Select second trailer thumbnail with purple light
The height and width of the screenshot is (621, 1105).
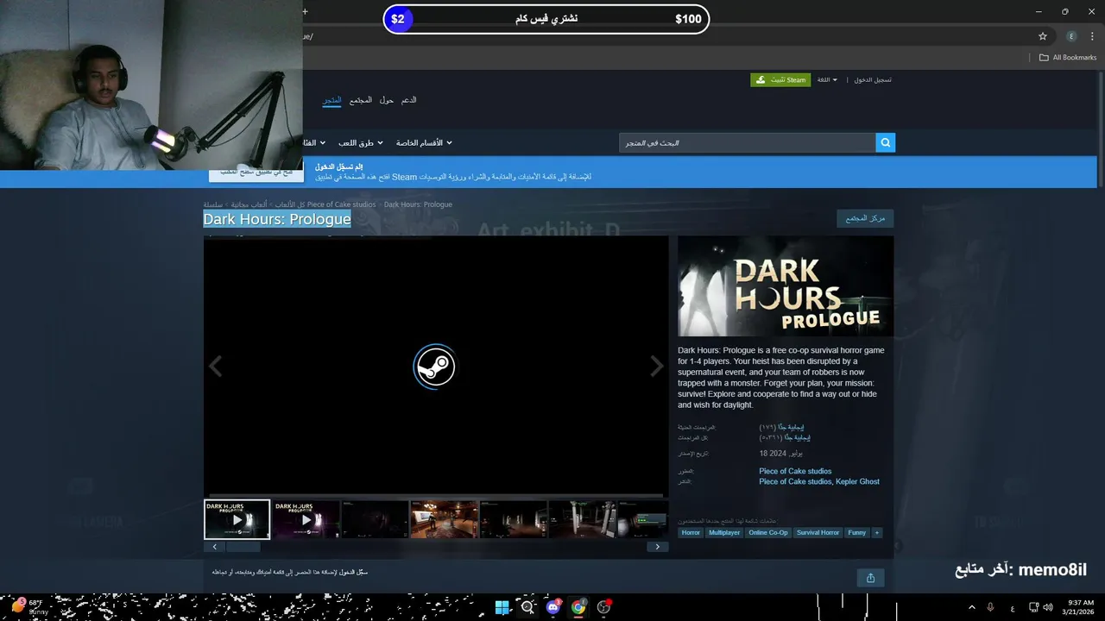[306, 519]
